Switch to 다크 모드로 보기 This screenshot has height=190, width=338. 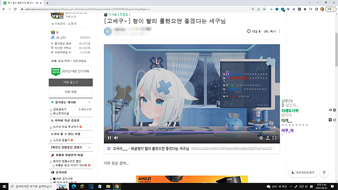click(x=303, y=173)
